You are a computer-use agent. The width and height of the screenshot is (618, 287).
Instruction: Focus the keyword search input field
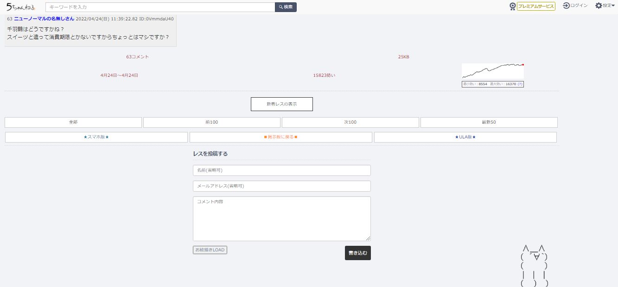160,7
